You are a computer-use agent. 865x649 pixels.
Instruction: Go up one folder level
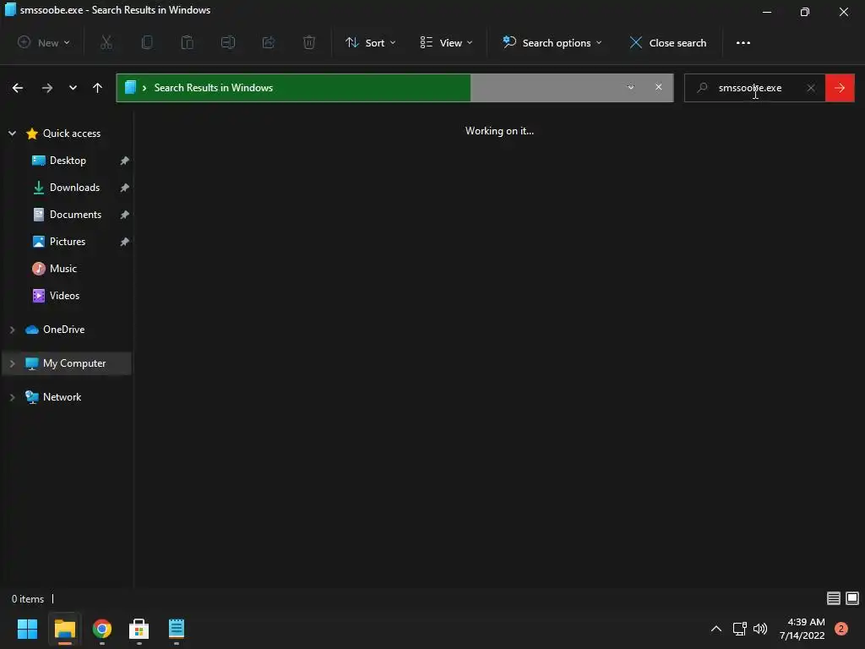98,88
